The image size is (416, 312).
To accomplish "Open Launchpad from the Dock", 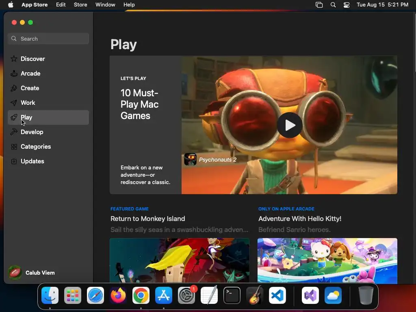I will [73, 295].
